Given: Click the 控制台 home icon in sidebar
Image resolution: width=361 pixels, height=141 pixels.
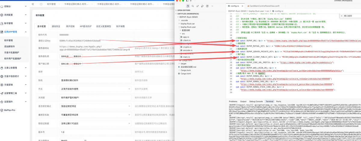Looking at the screenshot, I should (x=2, y=6).
